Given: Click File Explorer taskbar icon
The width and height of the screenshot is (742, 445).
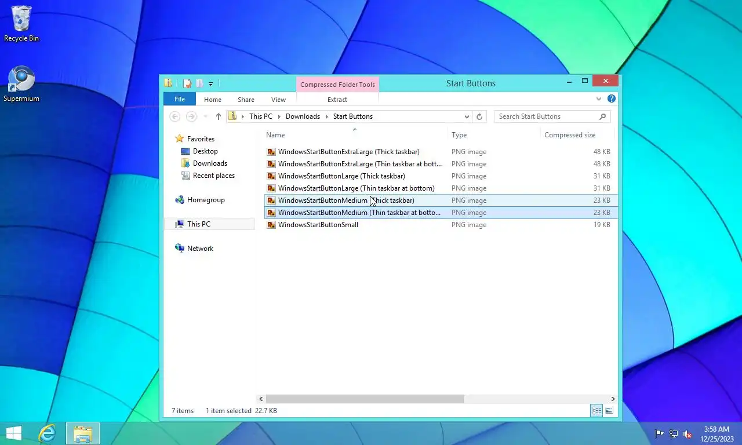Looking at the screenshot, I should pyautogui.click(x=83, y=433).
